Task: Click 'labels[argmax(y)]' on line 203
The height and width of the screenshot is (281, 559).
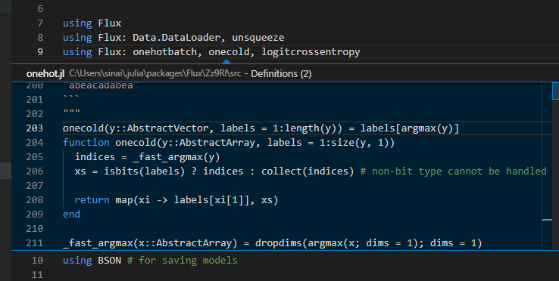Action: [x=410, y=128]
